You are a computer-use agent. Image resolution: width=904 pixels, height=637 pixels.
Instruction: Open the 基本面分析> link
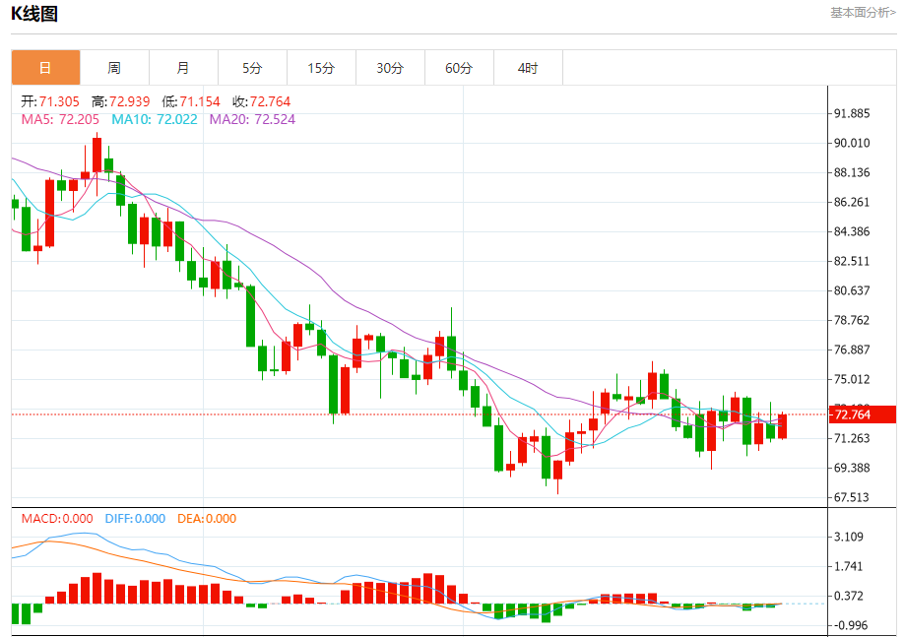click(863, 13)
